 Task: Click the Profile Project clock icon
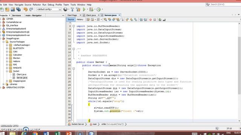[x=99, y=9]
